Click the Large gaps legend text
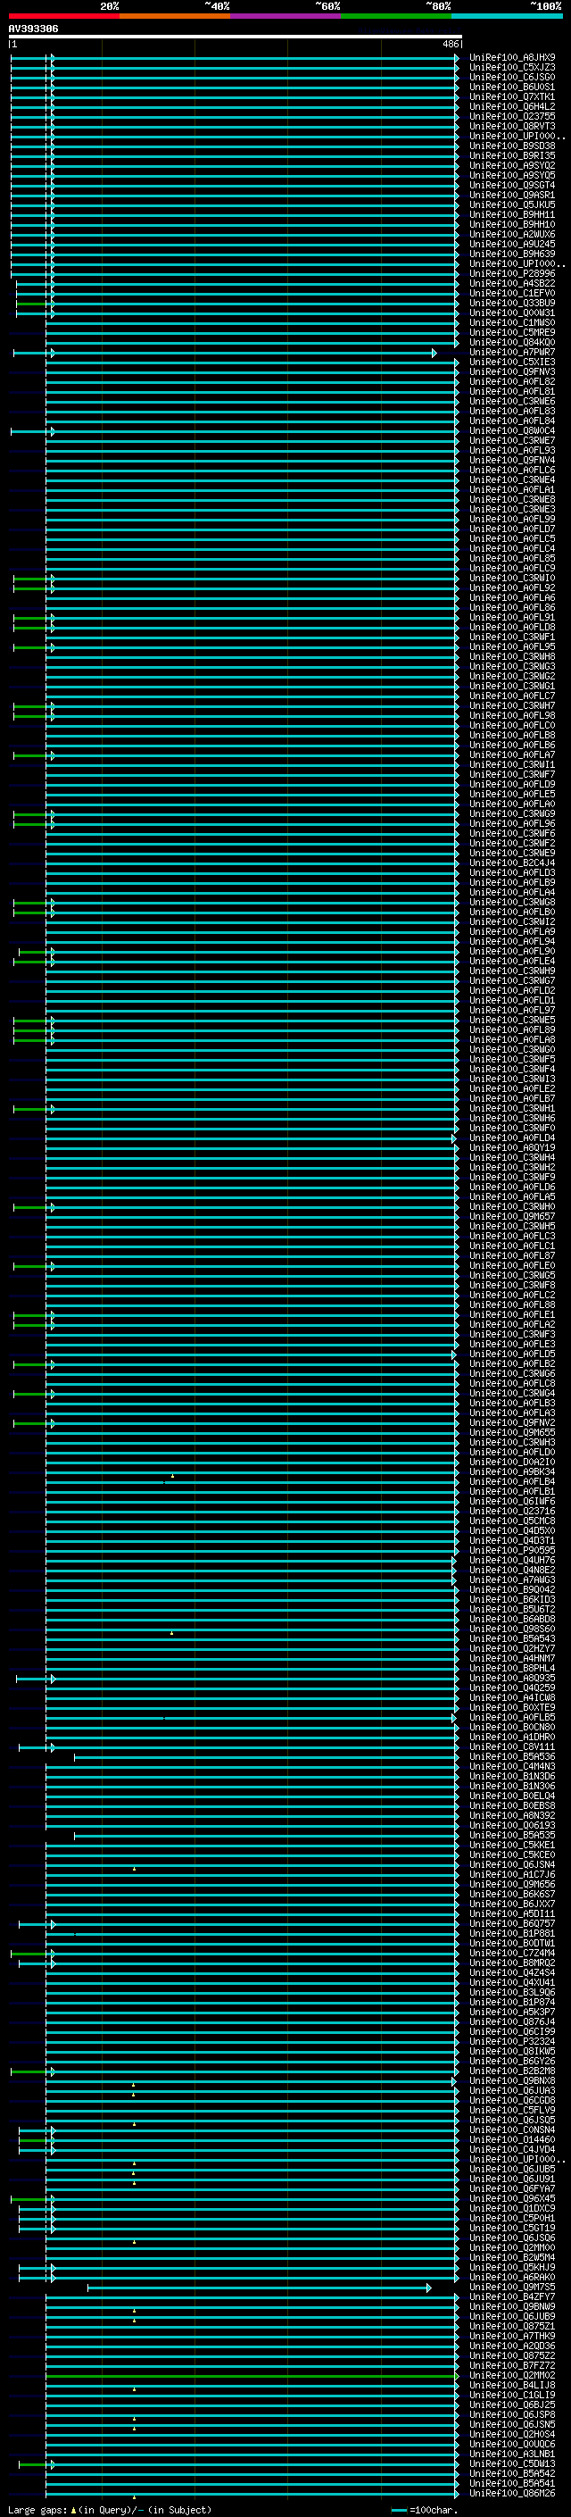This screenshot has height=2517, width=571. (110, 2509)
